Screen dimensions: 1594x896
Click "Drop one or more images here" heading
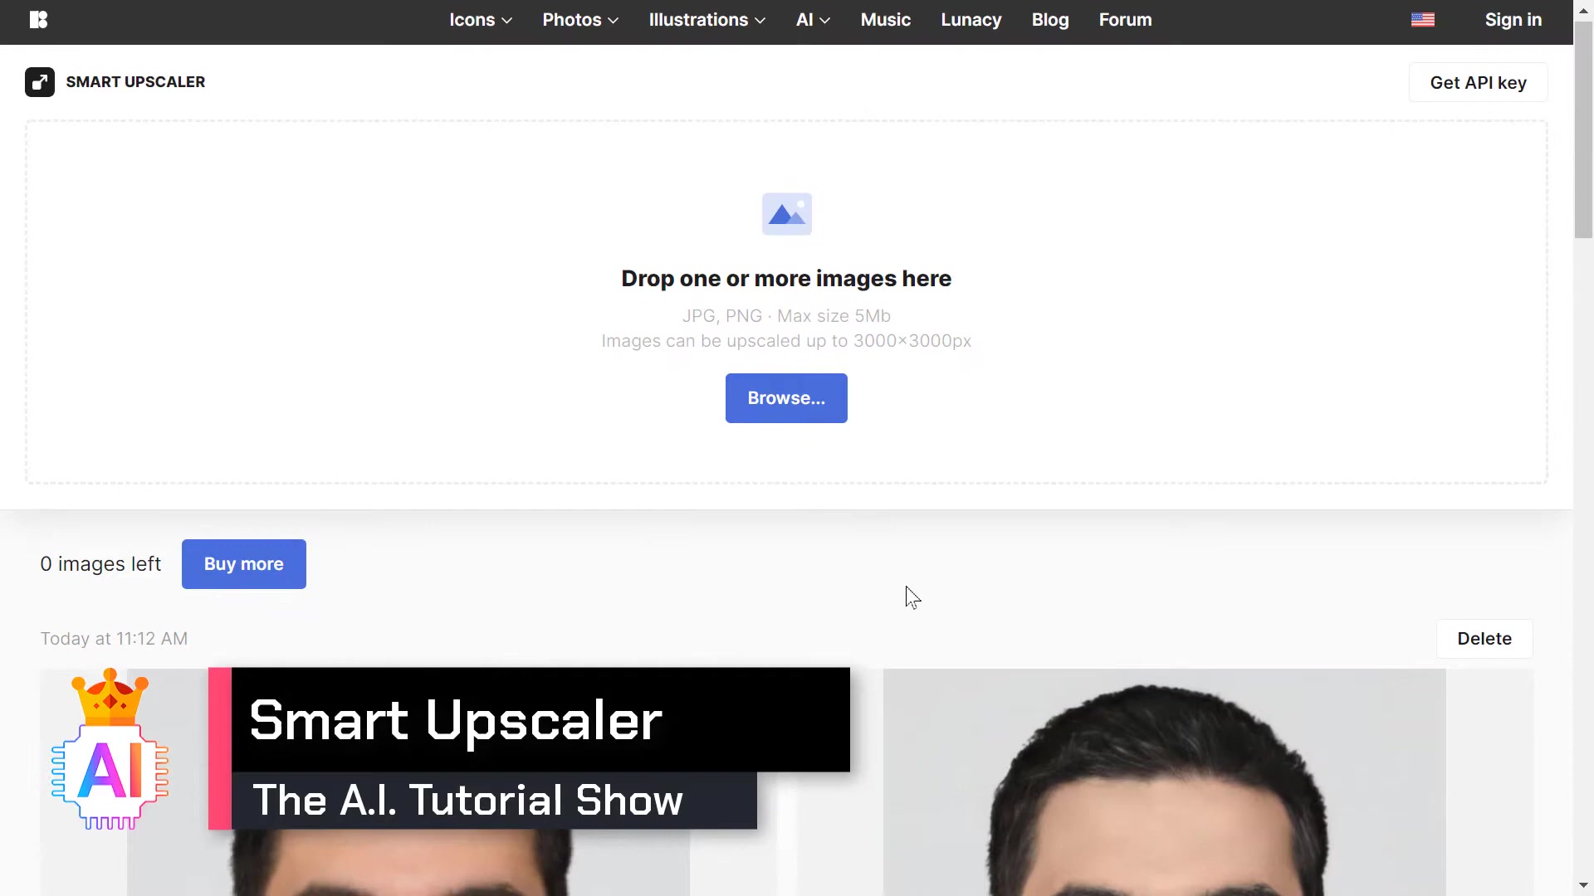tap(786, 279)
